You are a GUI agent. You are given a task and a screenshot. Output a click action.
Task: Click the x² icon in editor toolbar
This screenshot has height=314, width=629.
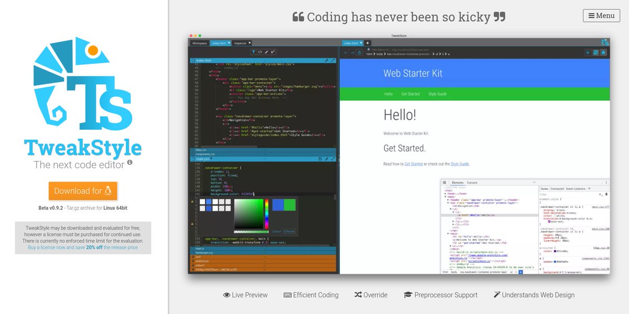[273, 52]
